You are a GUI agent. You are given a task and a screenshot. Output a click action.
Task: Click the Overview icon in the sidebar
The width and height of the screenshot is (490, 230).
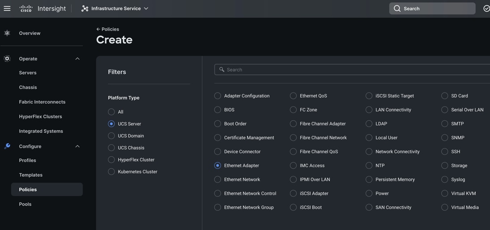click(7, 33)
